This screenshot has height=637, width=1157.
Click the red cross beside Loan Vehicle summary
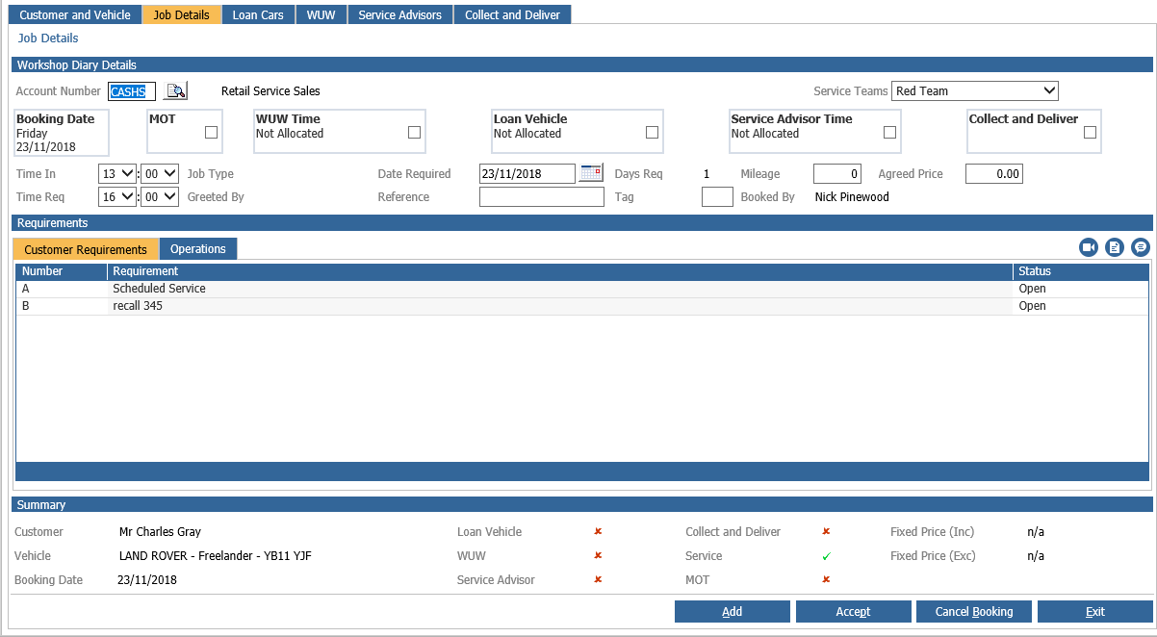tap(598, 531)
